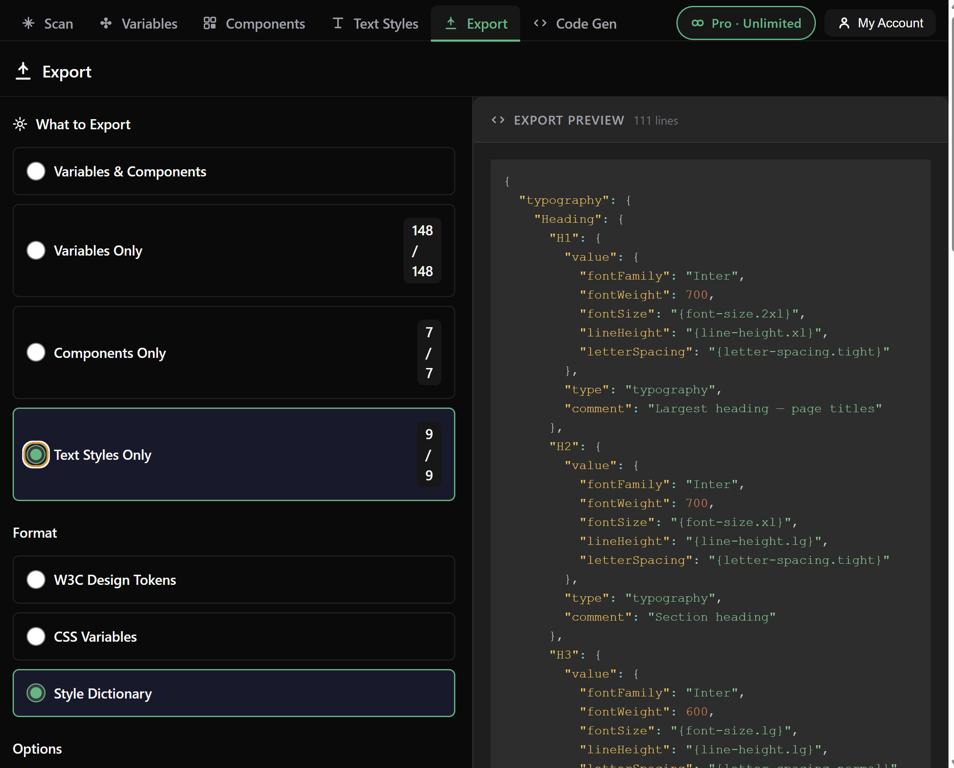Click the "Section heading" comment value
This screenshot has height=768, width=954.
(x=712, y=617)
